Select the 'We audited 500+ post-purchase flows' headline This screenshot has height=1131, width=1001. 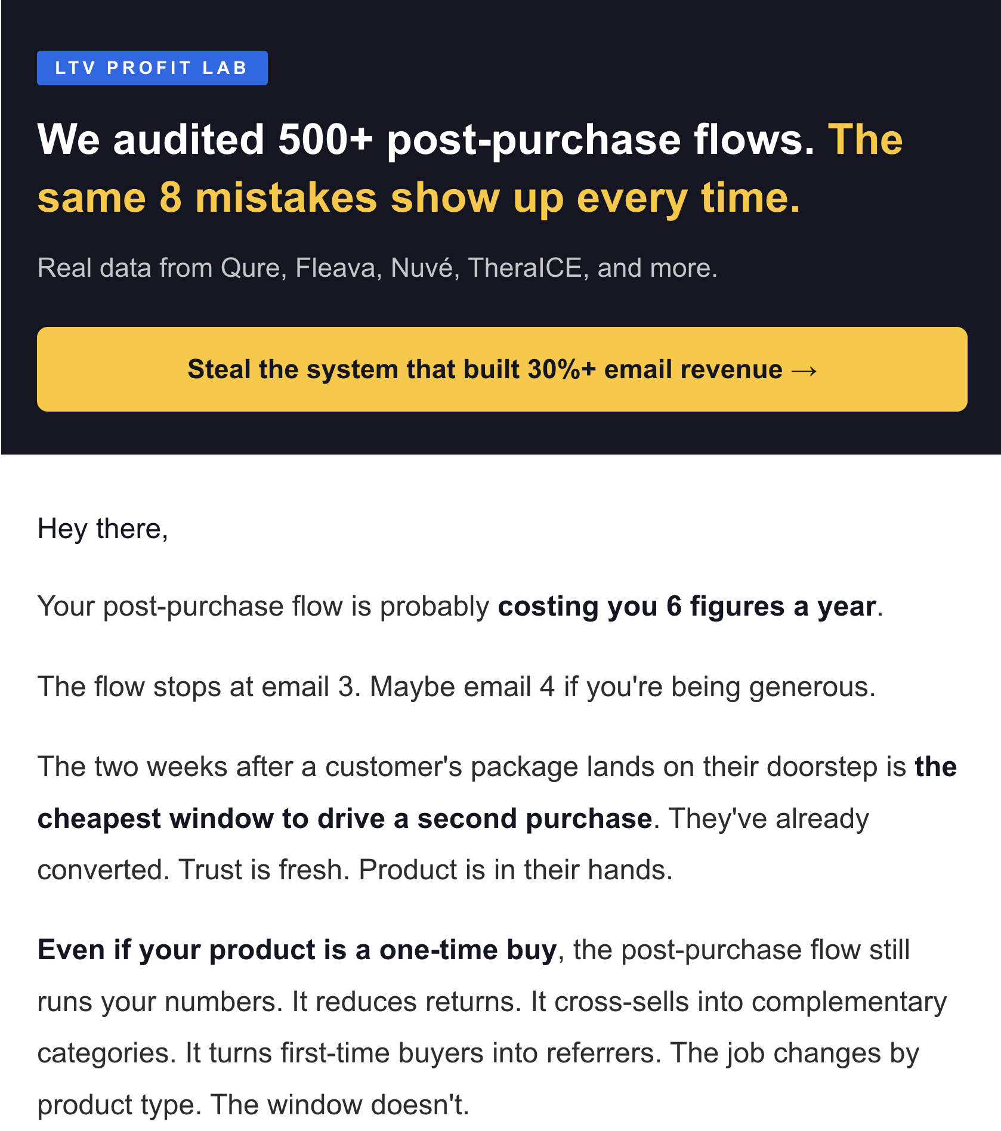(426, 140)
